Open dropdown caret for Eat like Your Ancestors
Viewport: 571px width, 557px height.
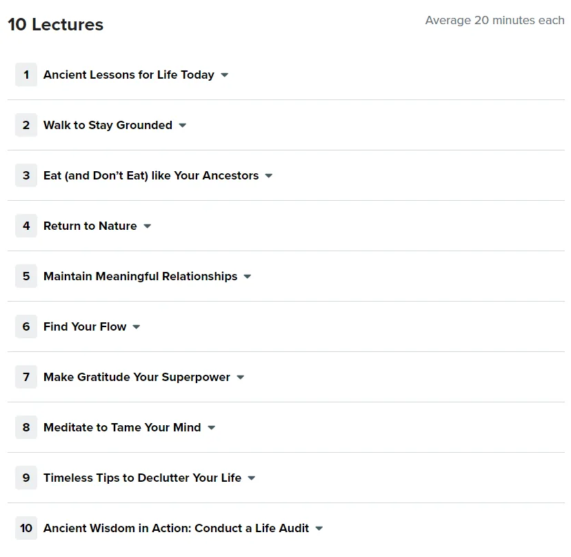[x=269, y=176]
